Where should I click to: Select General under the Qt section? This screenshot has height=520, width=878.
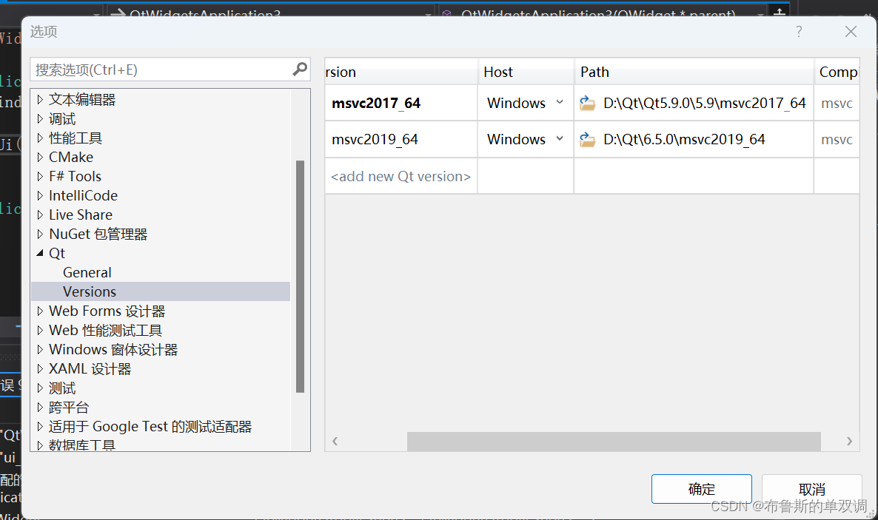point(87,272)
